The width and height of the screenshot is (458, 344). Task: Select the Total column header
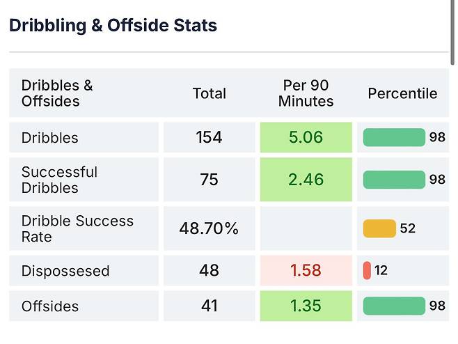pos(210,93)
